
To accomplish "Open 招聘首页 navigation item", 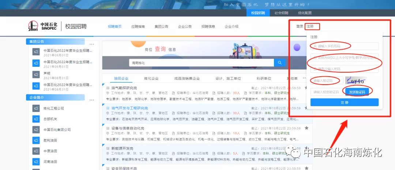I will coord(114,26).
